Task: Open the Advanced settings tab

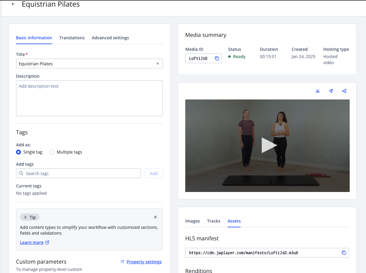Action: coord(110,38)
